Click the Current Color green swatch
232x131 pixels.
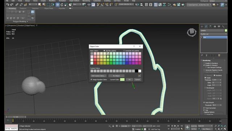(x=122, y=80)
